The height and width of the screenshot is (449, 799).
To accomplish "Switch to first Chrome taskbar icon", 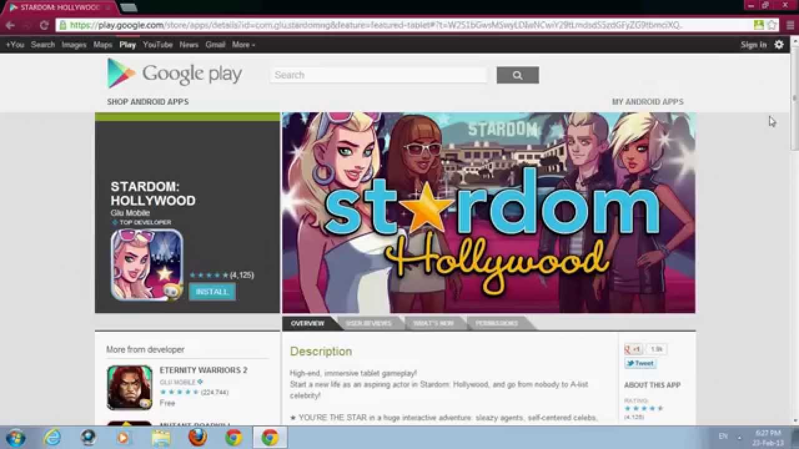I will [234, 438].
